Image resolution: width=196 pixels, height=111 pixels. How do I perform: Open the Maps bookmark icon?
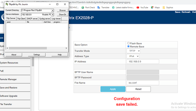(152, 7)
